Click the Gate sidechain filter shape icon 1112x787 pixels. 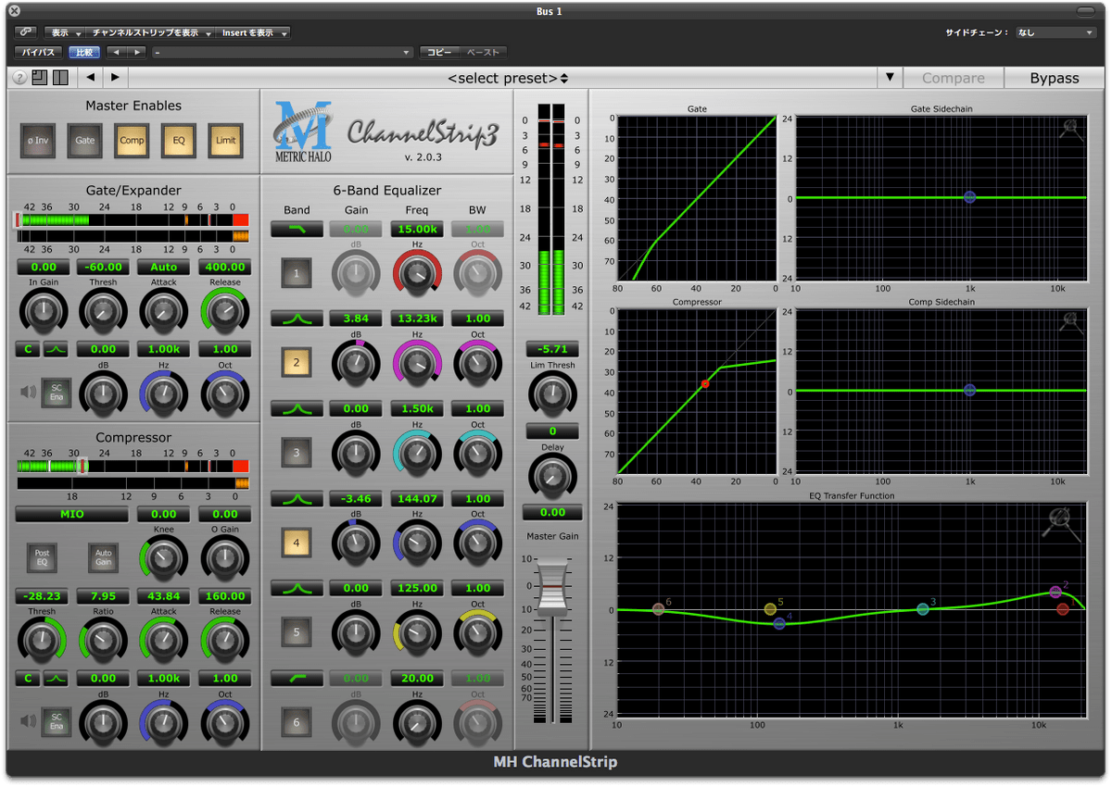point(57,349)
